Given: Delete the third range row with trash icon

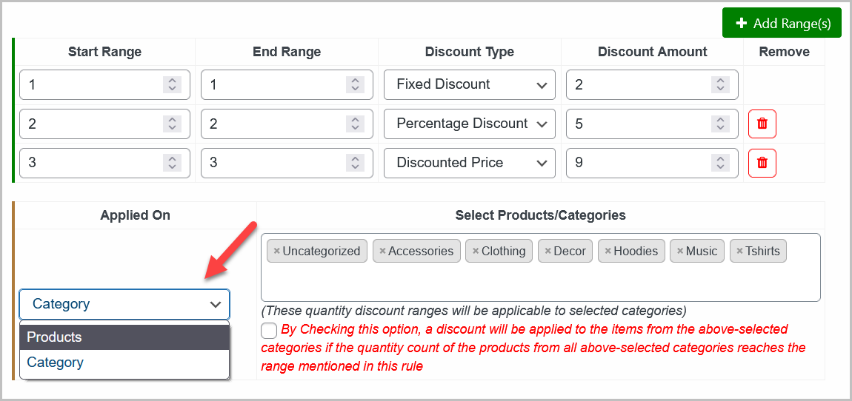Looking at the screenshot, I should 762,163.
